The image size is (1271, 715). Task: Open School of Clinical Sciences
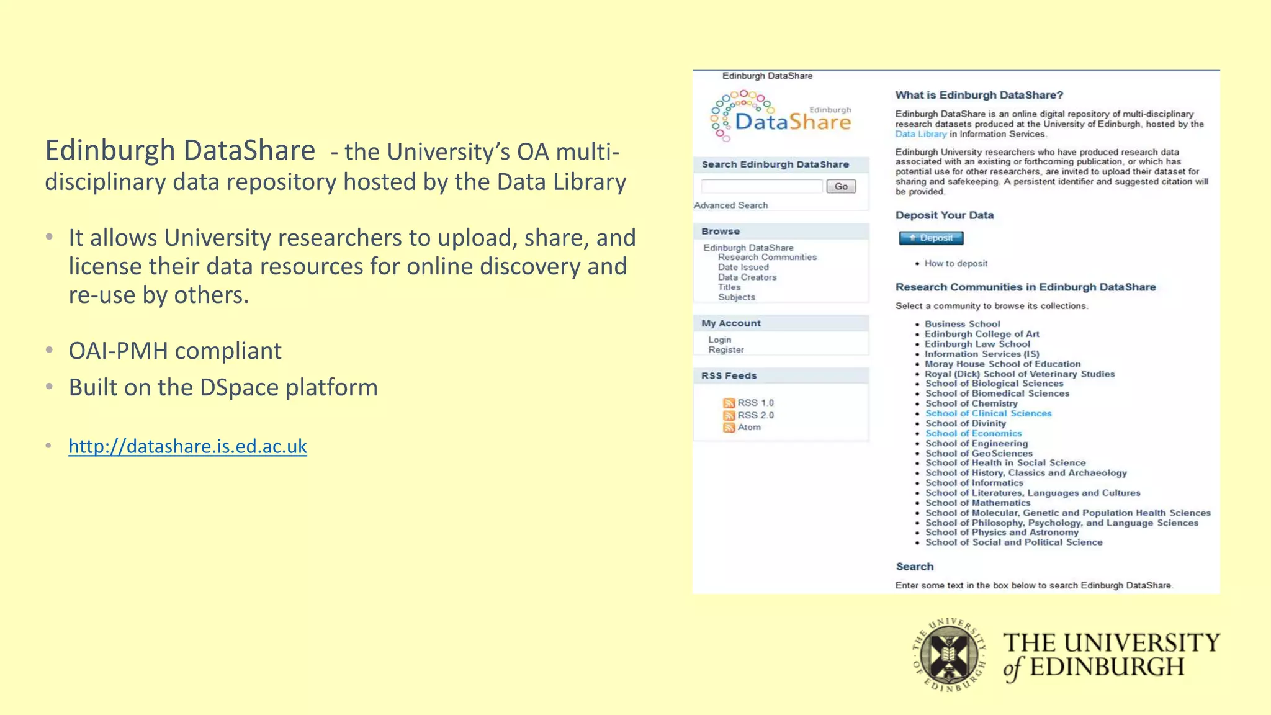(989, 413)
